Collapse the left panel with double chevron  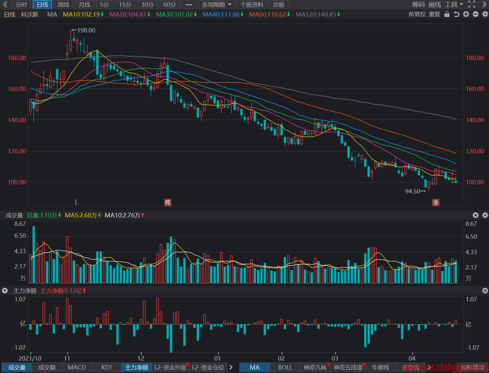coord(5,4)
